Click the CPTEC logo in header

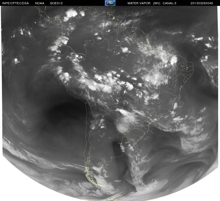pos(110,3)
